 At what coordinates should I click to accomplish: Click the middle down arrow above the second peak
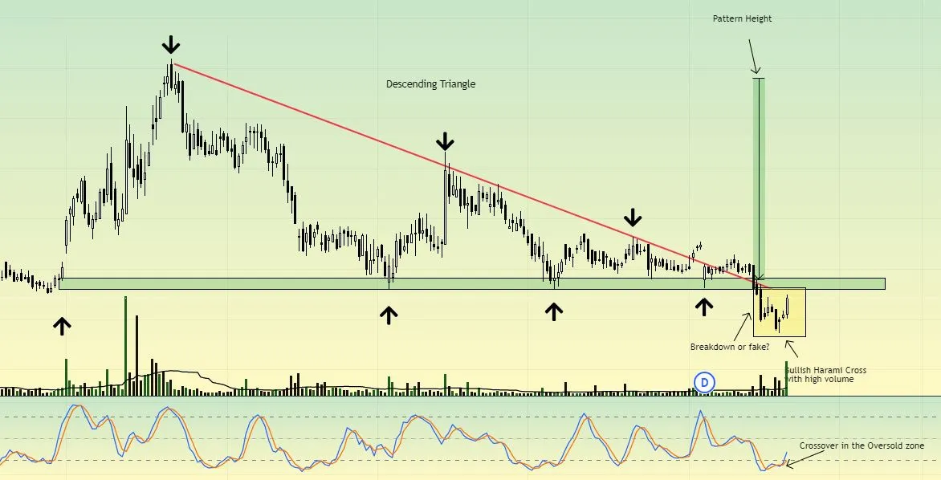pos(445,143)
